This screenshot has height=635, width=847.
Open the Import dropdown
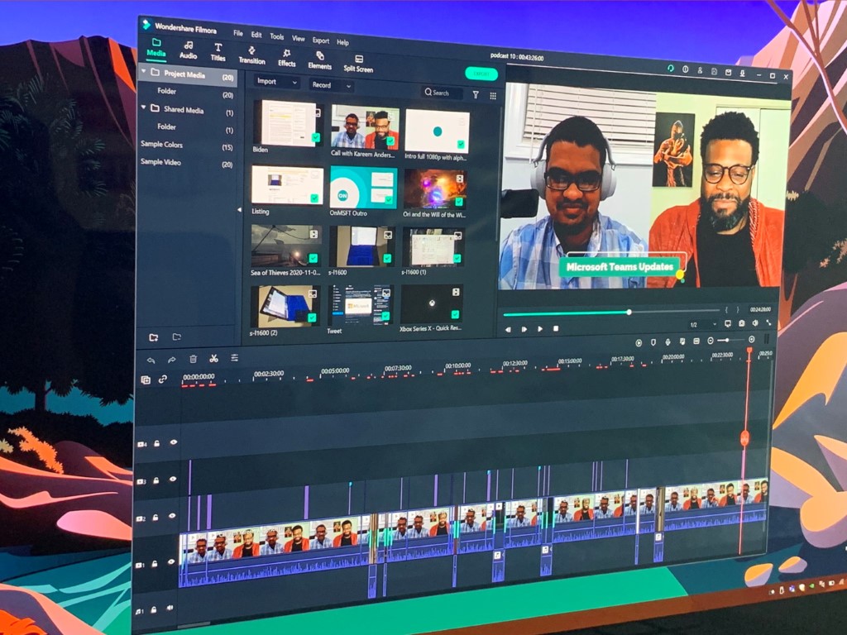pyautogui.click(x=276, y=82)
